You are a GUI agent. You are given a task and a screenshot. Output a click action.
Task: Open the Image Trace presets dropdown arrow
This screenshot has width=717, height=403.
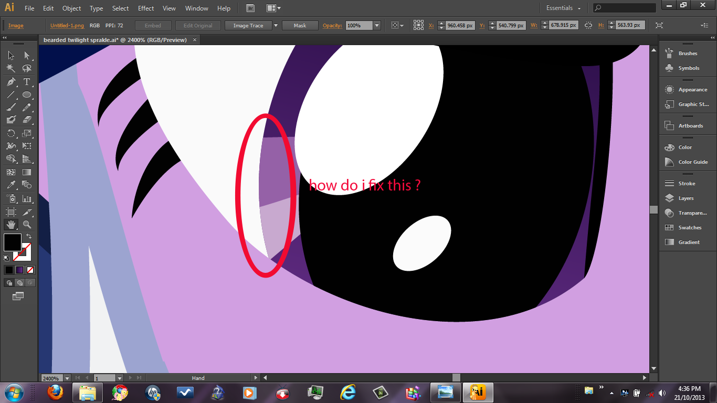276,25
